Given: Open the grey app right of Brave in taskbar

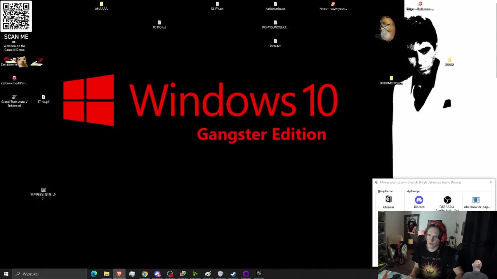Looking at the screenshot, I should click(x=132, y=274).
